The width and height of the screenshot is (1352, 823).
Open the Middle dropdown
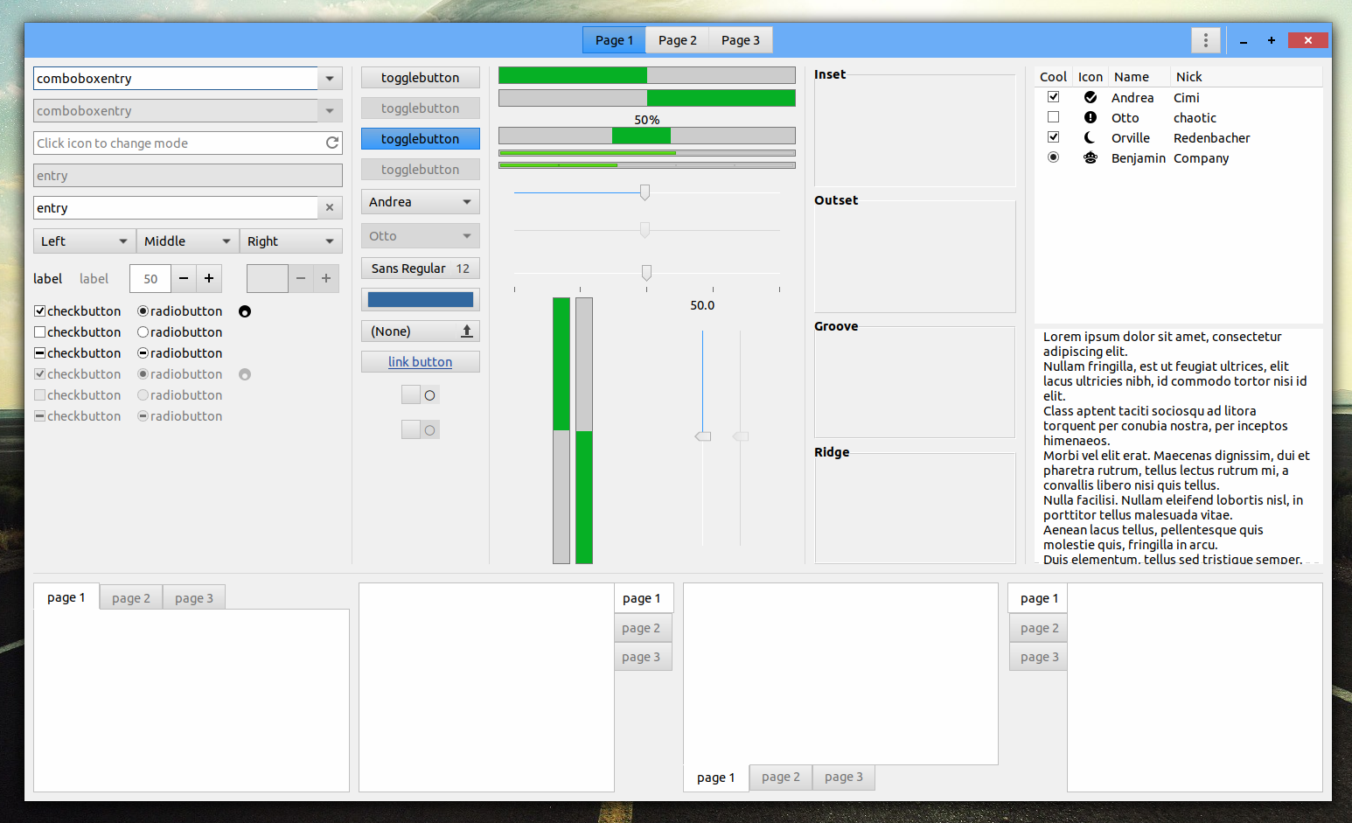tap(187, 241)
